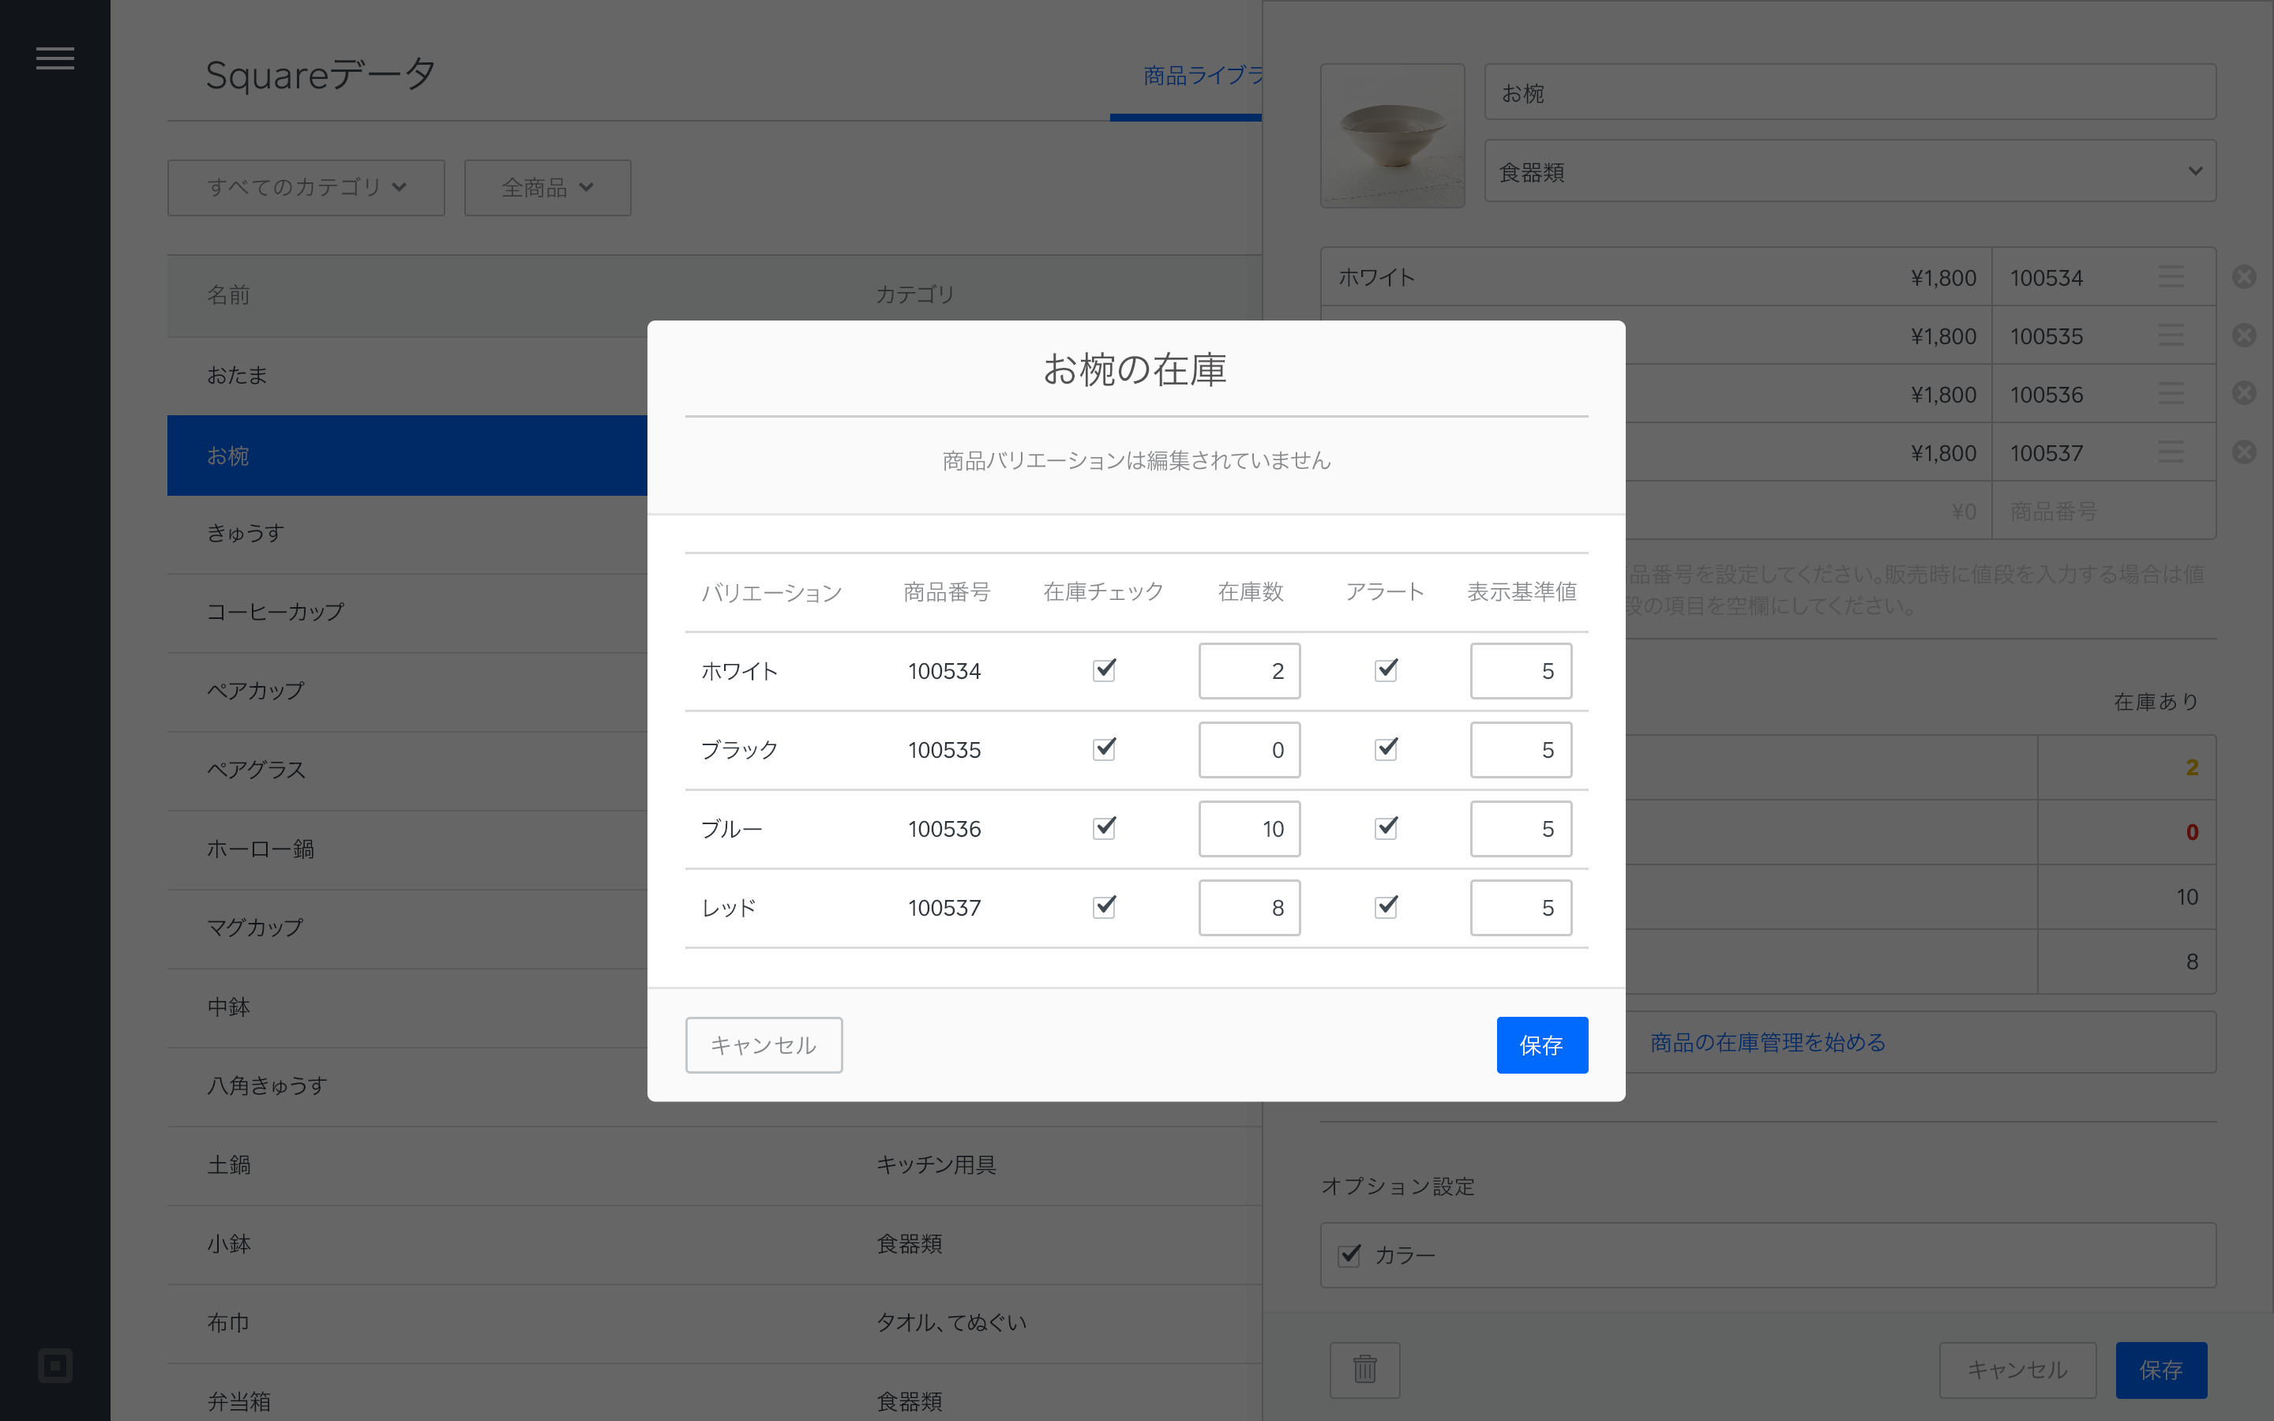Edit the 在庫数 field for レッド

1249,908
